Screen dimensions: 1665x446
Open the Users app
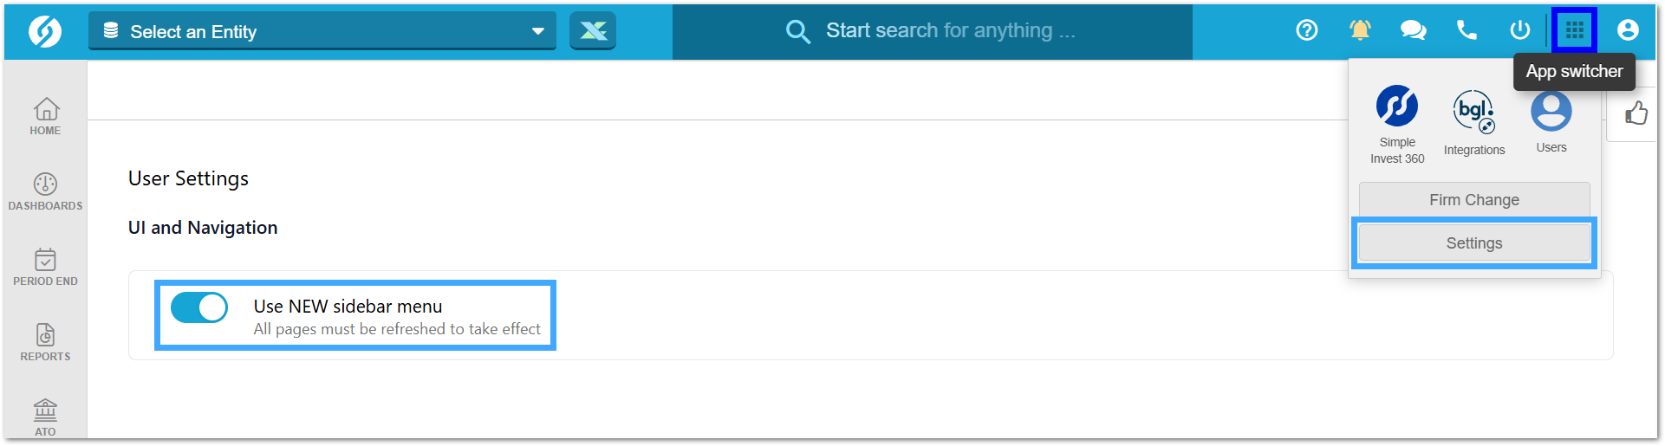pos(1551,122)
